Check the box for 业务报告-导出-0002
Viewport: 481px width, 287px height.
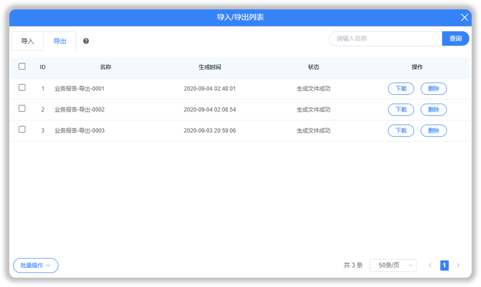22,108
